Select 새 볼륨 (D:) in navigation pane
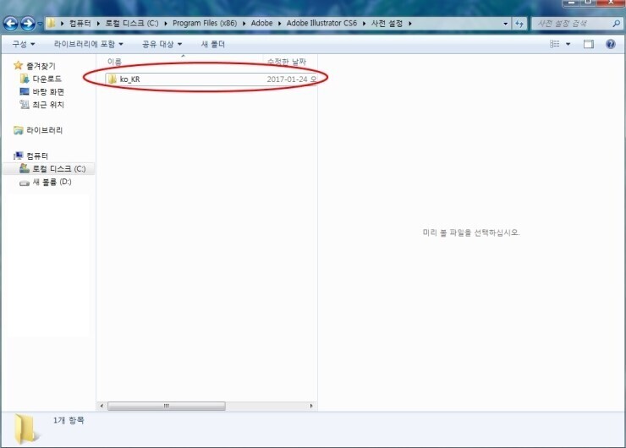 (52, 182)
